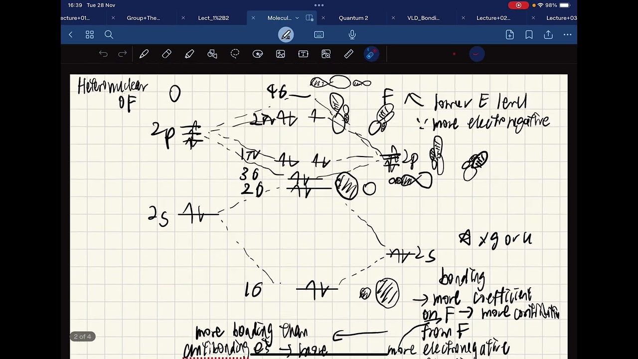Undo the last stroke
The width and height of the screenshot is (638, 359).
coord(103,54)
